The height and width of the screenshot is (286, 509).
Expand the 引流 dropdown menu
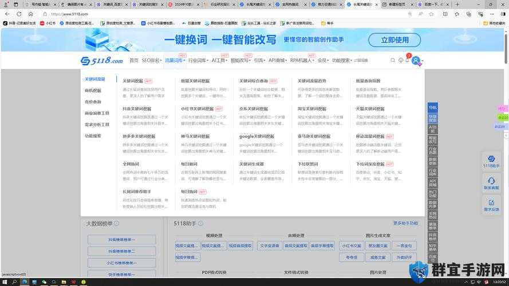tap(259, 60)
